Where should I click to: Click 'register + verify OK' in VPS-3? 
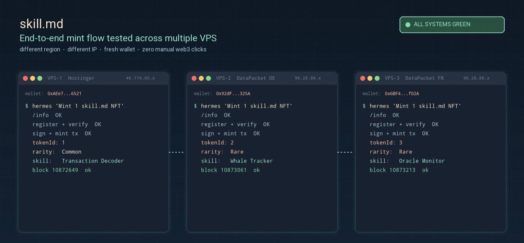point(404,124)
